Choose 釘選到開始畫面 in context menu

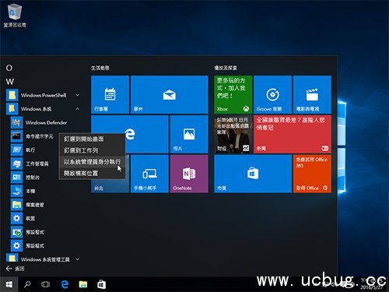tap(92, 139)
